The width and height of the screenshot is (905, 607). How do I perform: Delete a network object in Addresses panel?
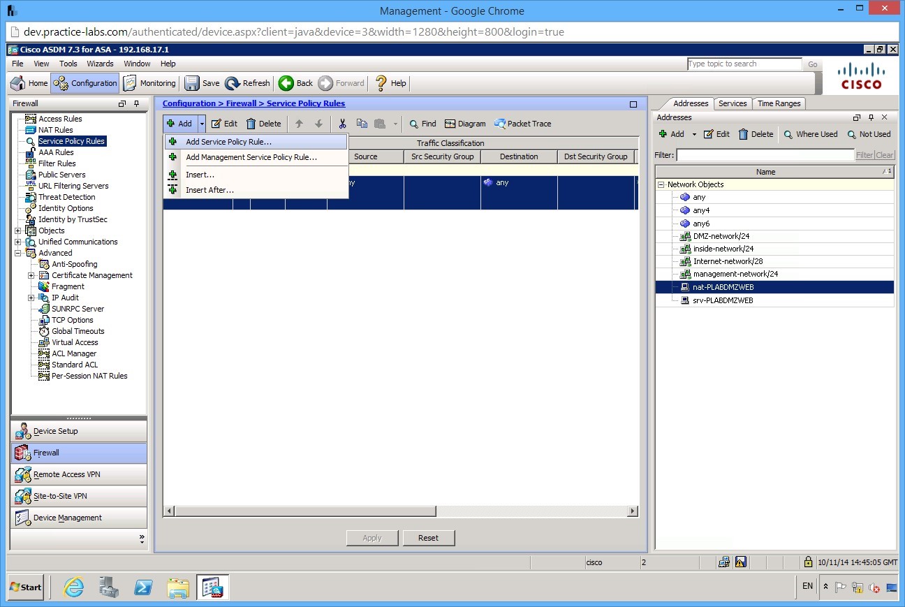[756, 134]
